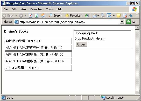The width and height of the screenshot is (141, 101).
Task: Open the File menu
Action: tap(5, 9)
